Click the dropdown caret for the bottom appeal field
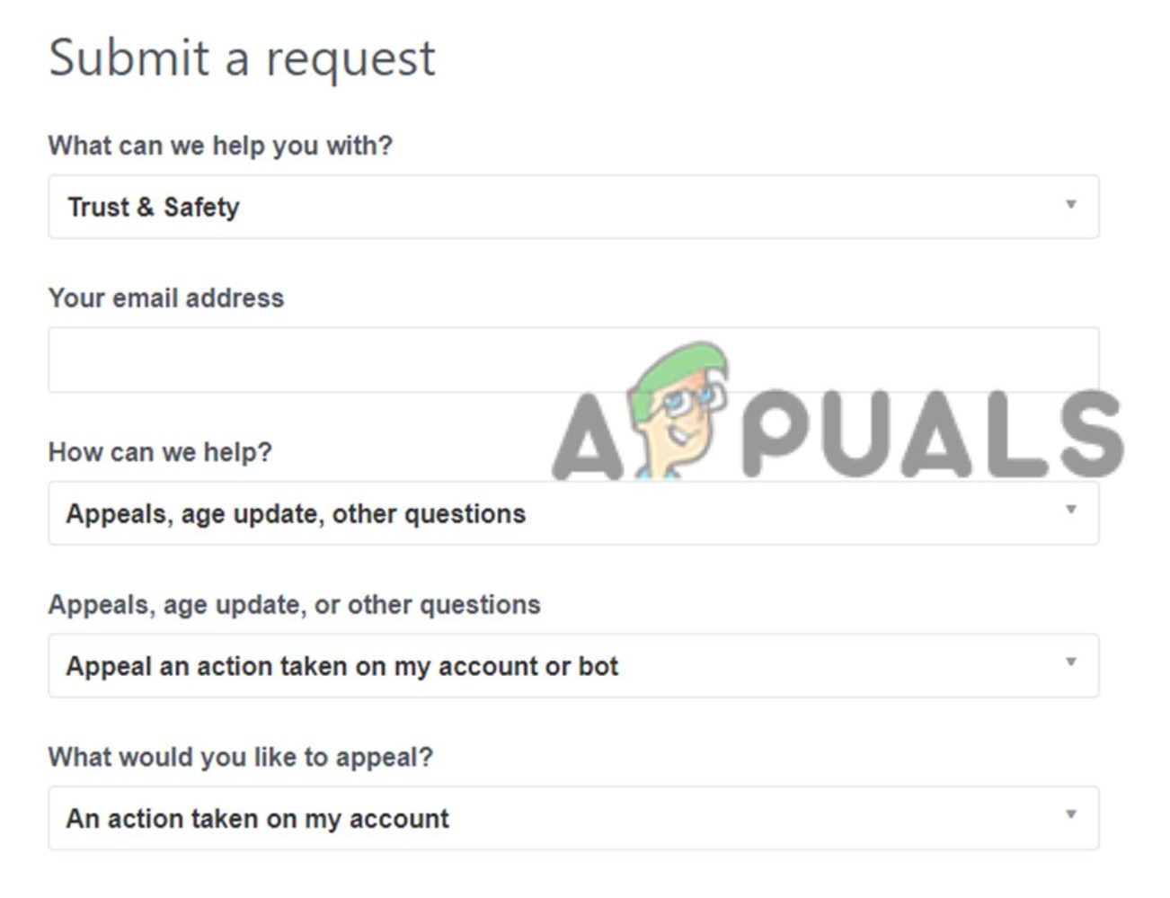The image size is (1170, 898). click(x=1069, y=818)
